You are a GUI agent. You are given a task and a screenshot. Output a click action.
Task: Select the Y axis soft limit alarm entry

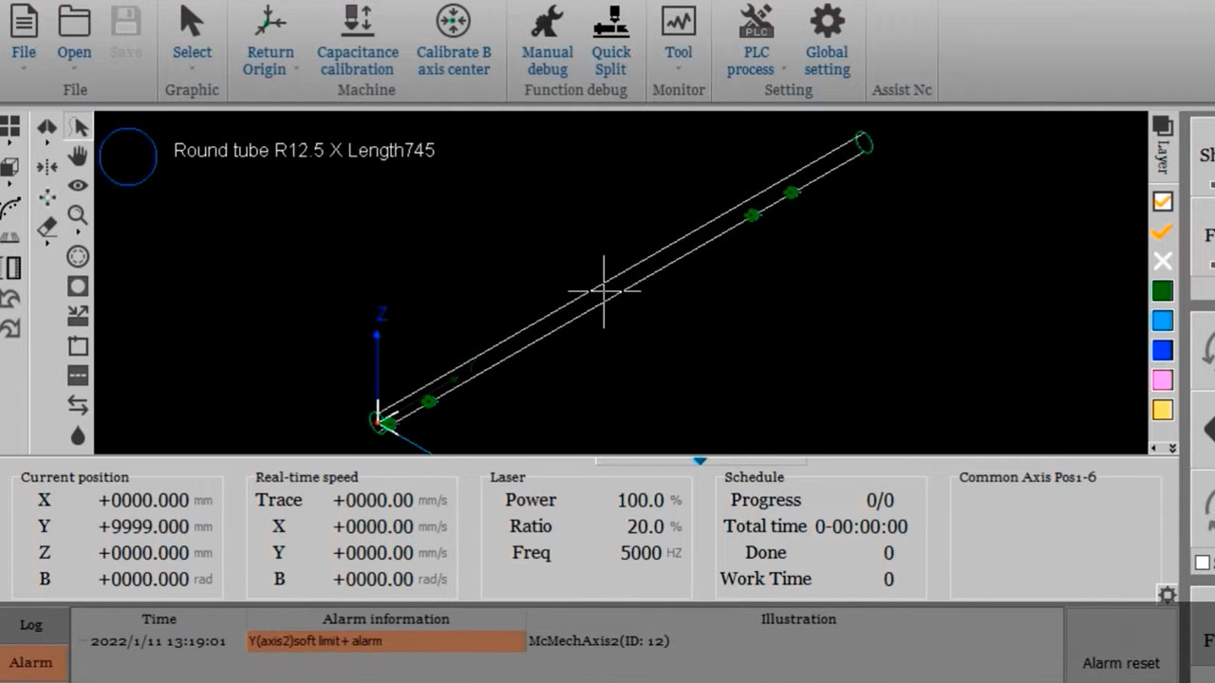385,641
